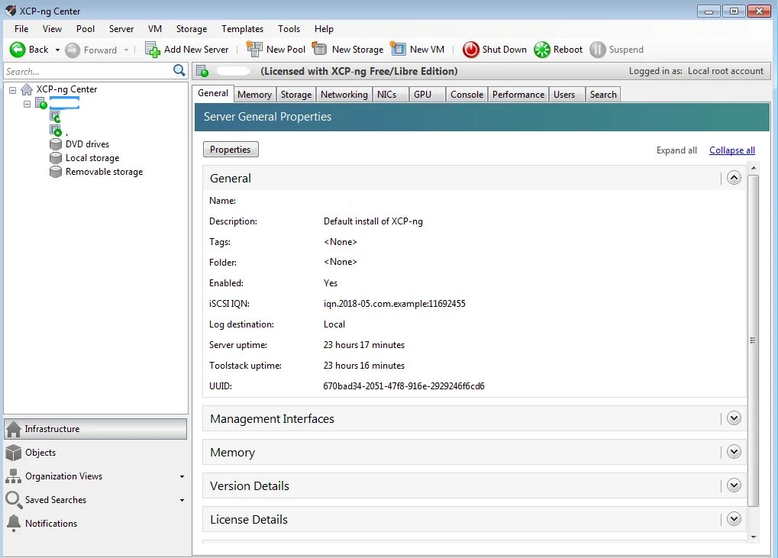Click the UUID value text
This screenshot has height=558, width=778.
pos(404,386)
